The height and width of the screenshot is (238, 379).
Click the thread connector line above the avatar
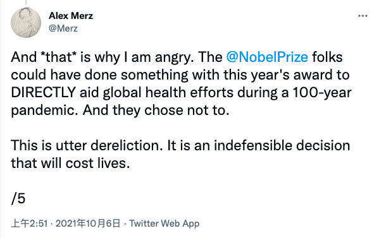point(26,3)
